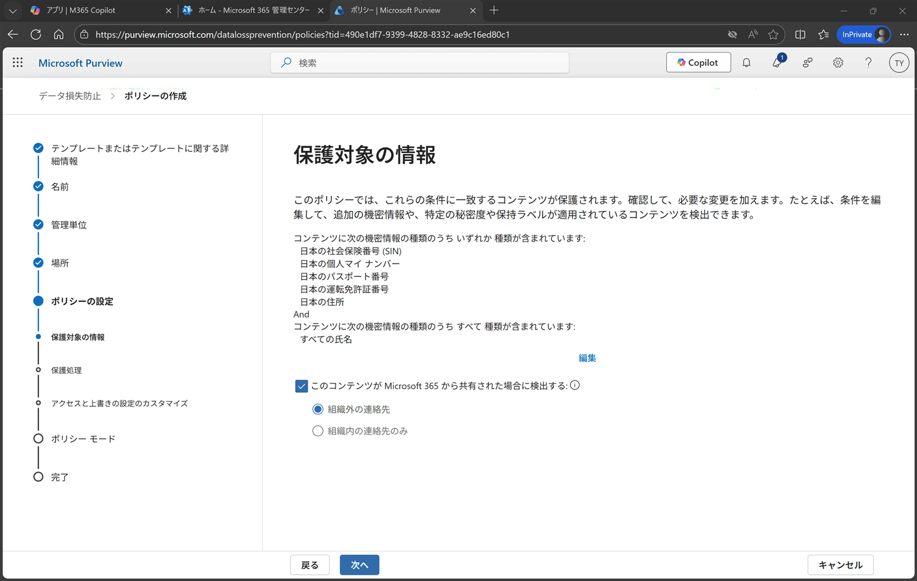The height and width of the screenshot is (581, 917).
Task: Open the notifications bell icon
Action: point(746,62)
